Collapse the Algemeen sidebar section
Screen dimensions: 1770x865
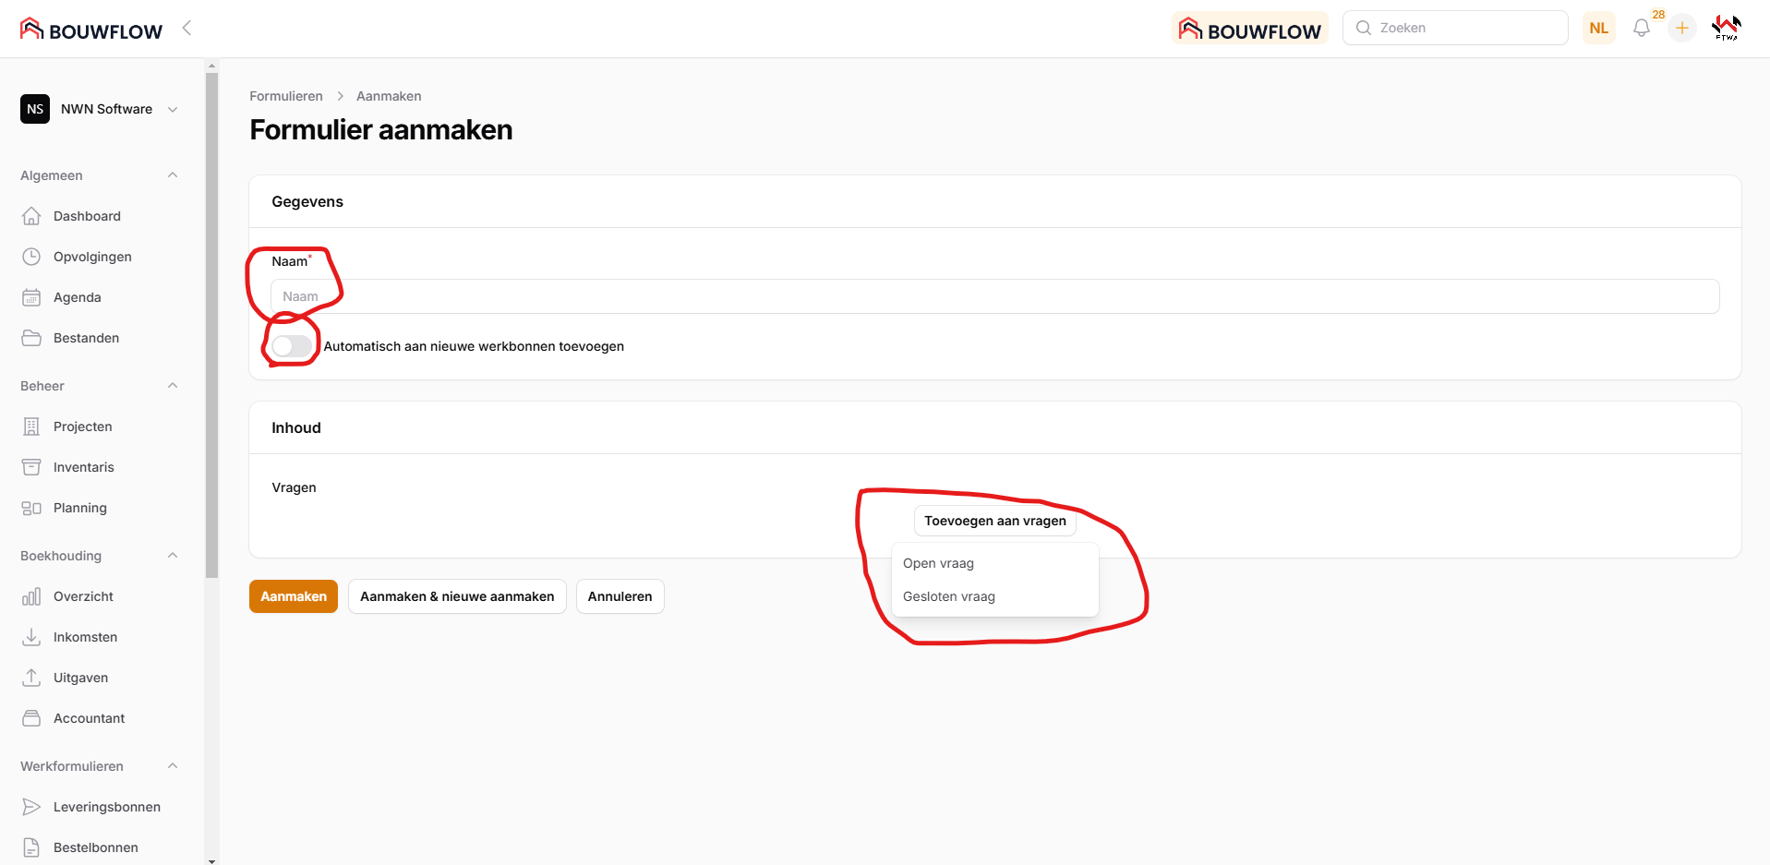pyautogui.click(x=173, y=175)
